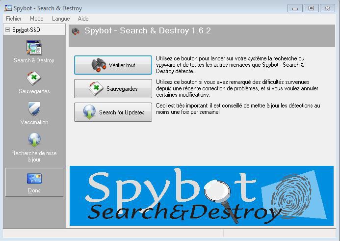The image size is (340, 241).
Task: Maximize the Spybot window
Action: [311, 8]
